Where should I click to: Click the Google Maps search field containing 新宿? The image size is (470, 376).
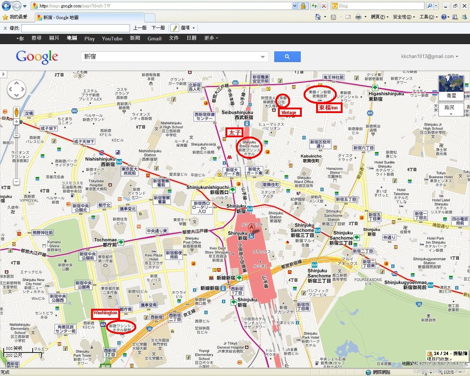point(170,57)
